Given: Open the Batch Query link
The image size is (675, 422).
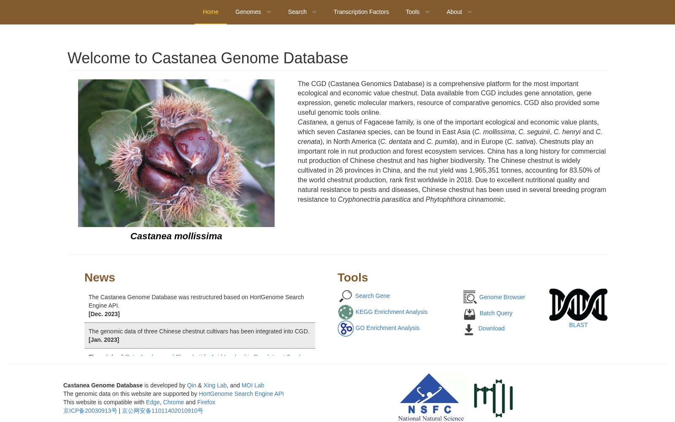Looking at the screenshot, I should point(496,313).
